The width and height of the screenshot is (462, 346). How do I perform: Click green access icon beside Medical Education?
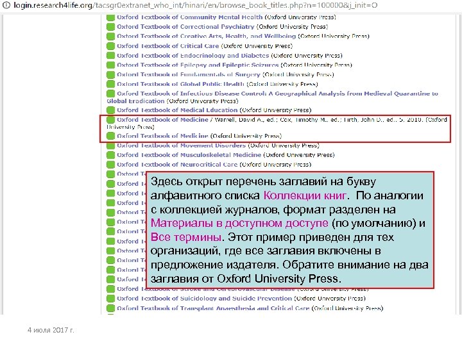pyautogui.click(x=110, y=110)
